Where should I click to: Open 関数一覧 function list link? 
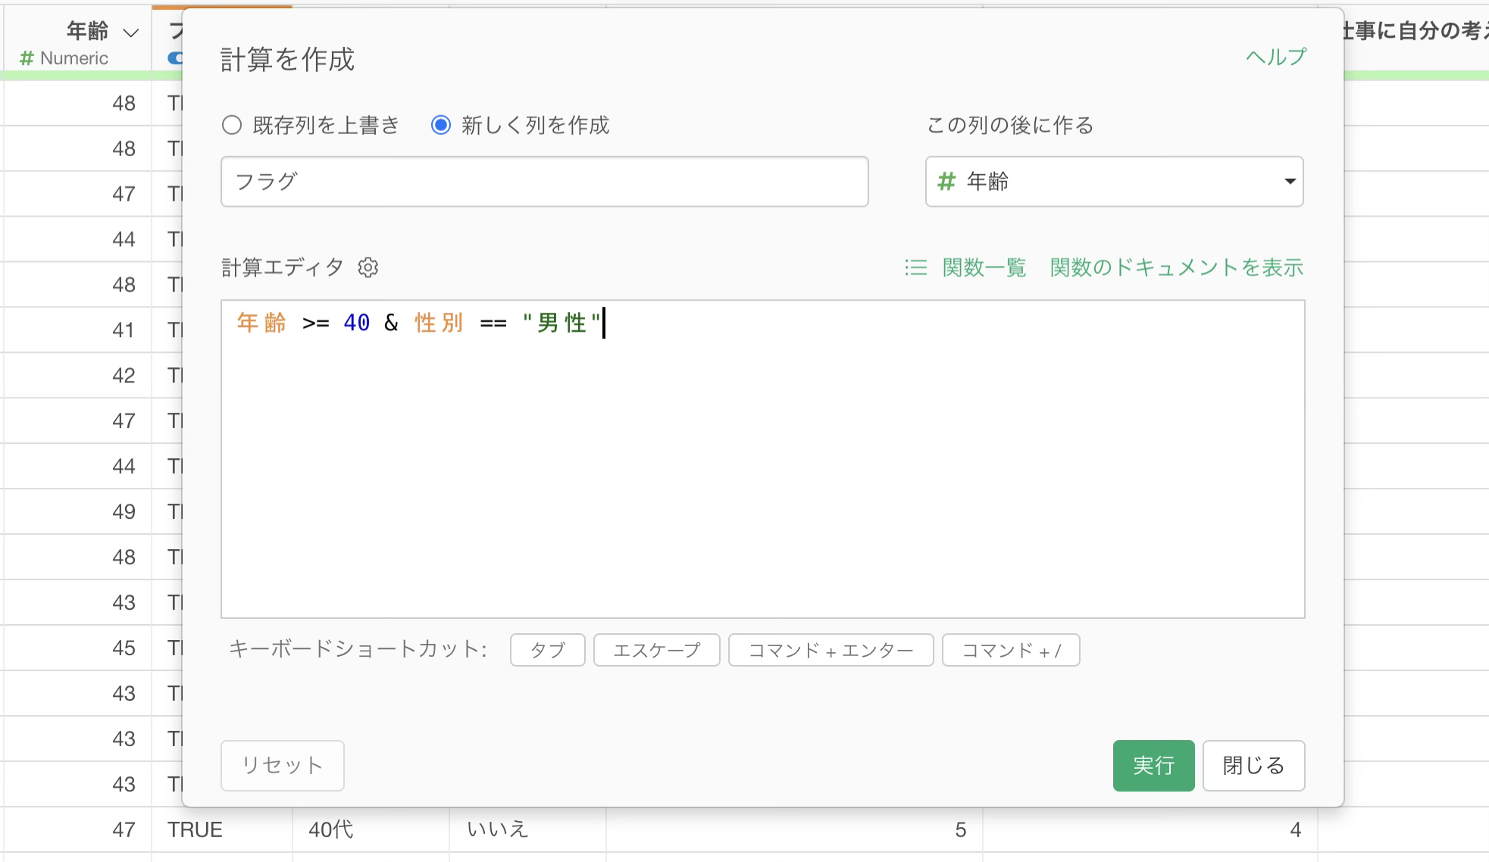click(984, 267)
